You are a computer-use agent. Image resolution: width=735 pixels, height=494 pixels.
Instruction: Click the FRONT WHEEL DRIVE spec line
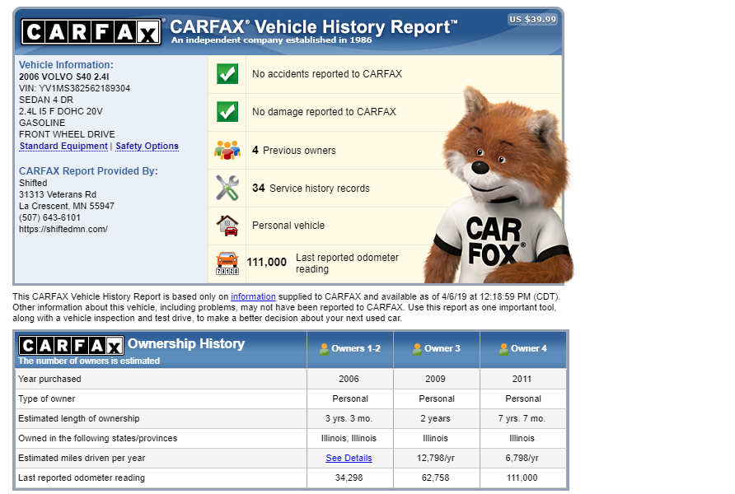67,134
